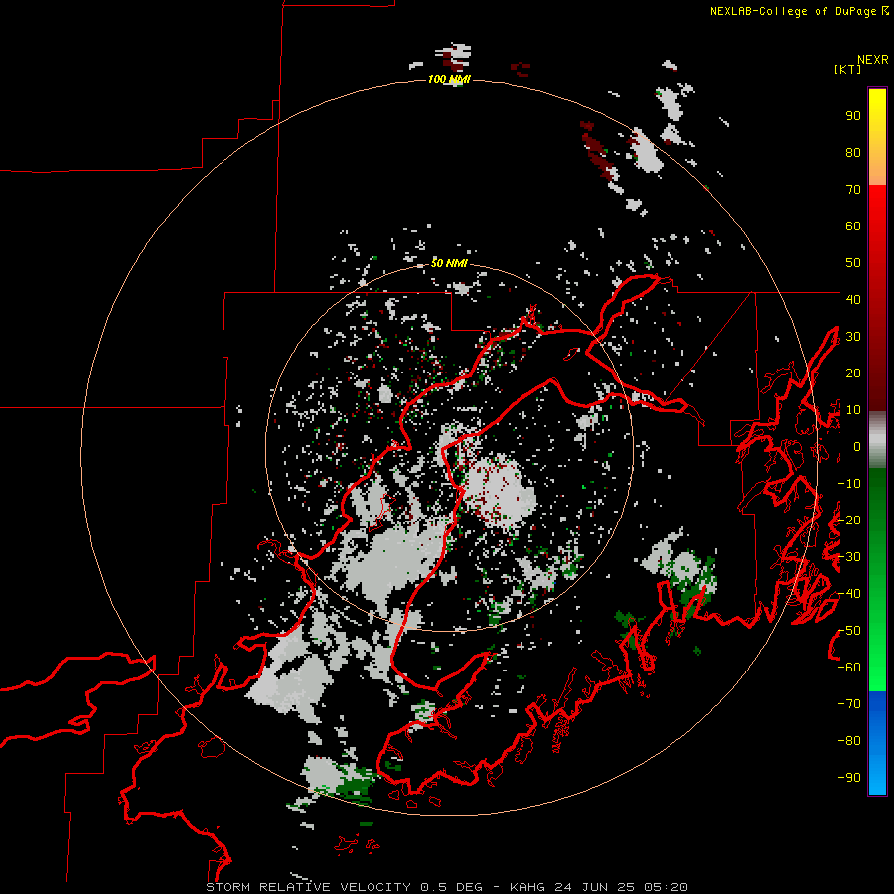The height and width of the screenshot is (894, 894).
Task: Click the 90 value on the velocity scale
Action: coord(853,116)
